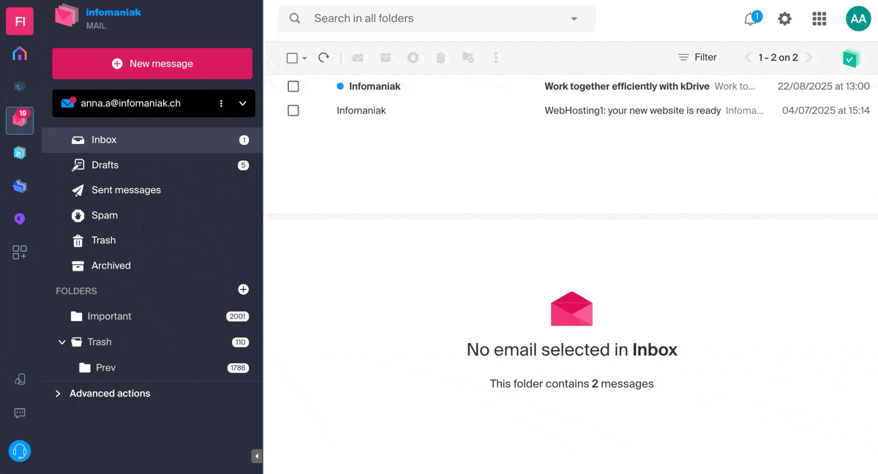The height and width of the screenshot is (474, 878).
Task: Open the settings gear
Action: 785,19
